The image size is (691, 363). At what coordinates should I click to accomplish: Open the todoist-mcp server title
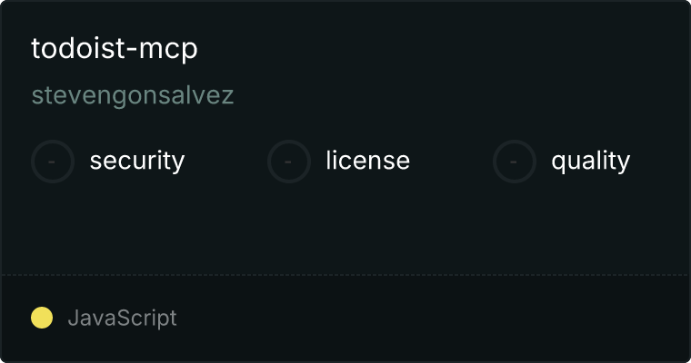point(115,48)
